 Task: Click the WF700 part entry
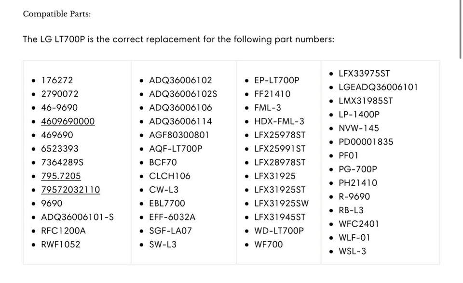tap(268, 244)
